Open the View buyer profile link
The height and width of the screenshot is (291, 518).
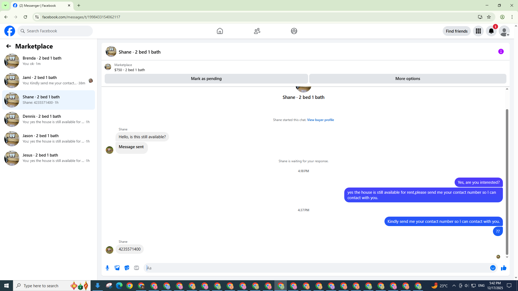coord(320,120)
